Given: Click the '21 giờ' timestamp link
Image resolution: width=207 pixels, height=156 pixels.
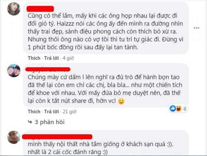Looking at the screenshot, I should (69, 111).
